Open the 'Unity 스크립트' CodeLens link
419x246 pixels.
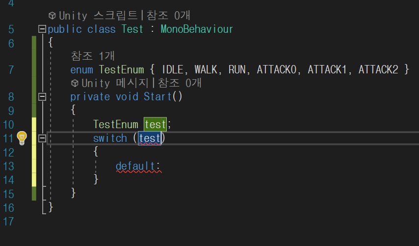click(x=98, y=16)
